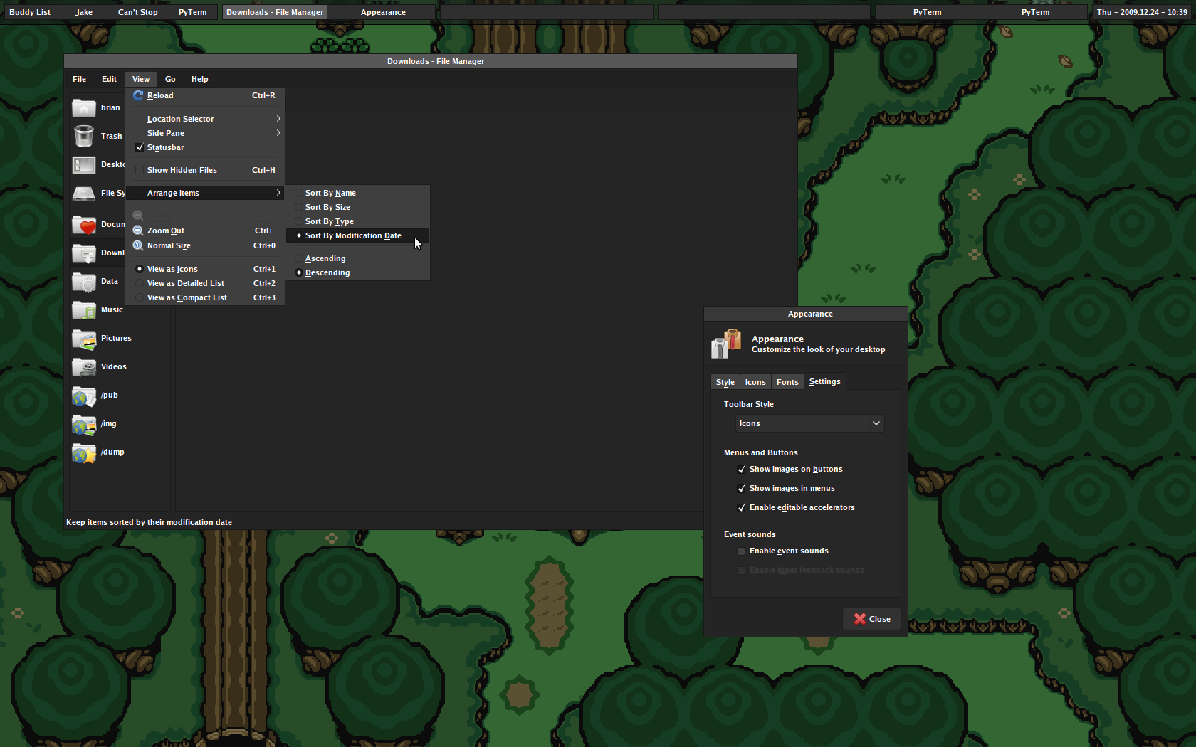This screenshot has height=747, width=1196.
Task: Switch to Appearance taskbar item
Action: click(383, 12)
